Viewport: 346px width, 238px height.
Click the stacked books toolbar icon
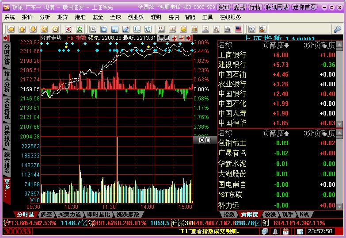(194, 29)
